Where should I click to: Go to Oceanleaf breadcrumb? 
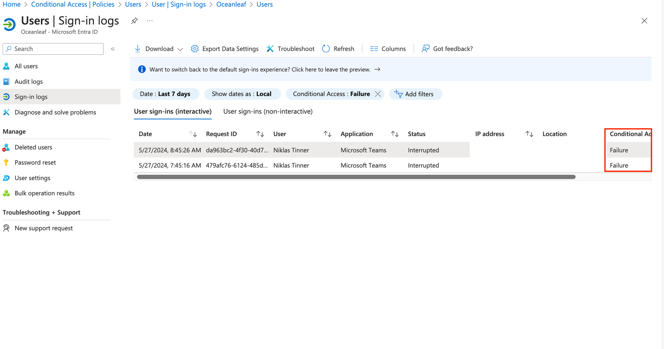coord(231,4)
